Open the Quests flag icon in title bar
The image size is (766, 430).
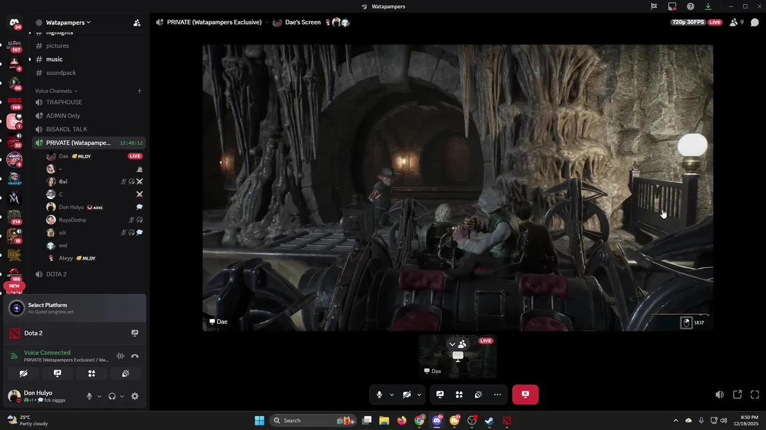(x=654, y=7)
